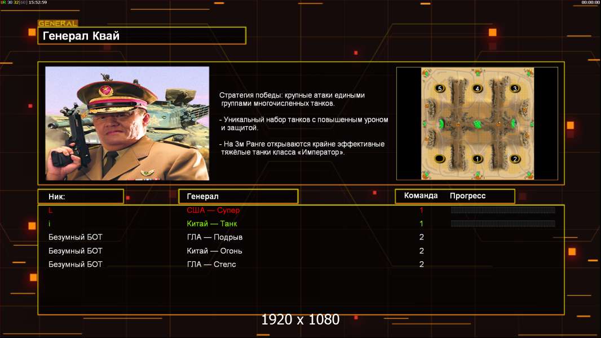Select start position marker 4 on the minimap
Screen dimensions: 601x338
pyautogui.click(x=477, y=88)
